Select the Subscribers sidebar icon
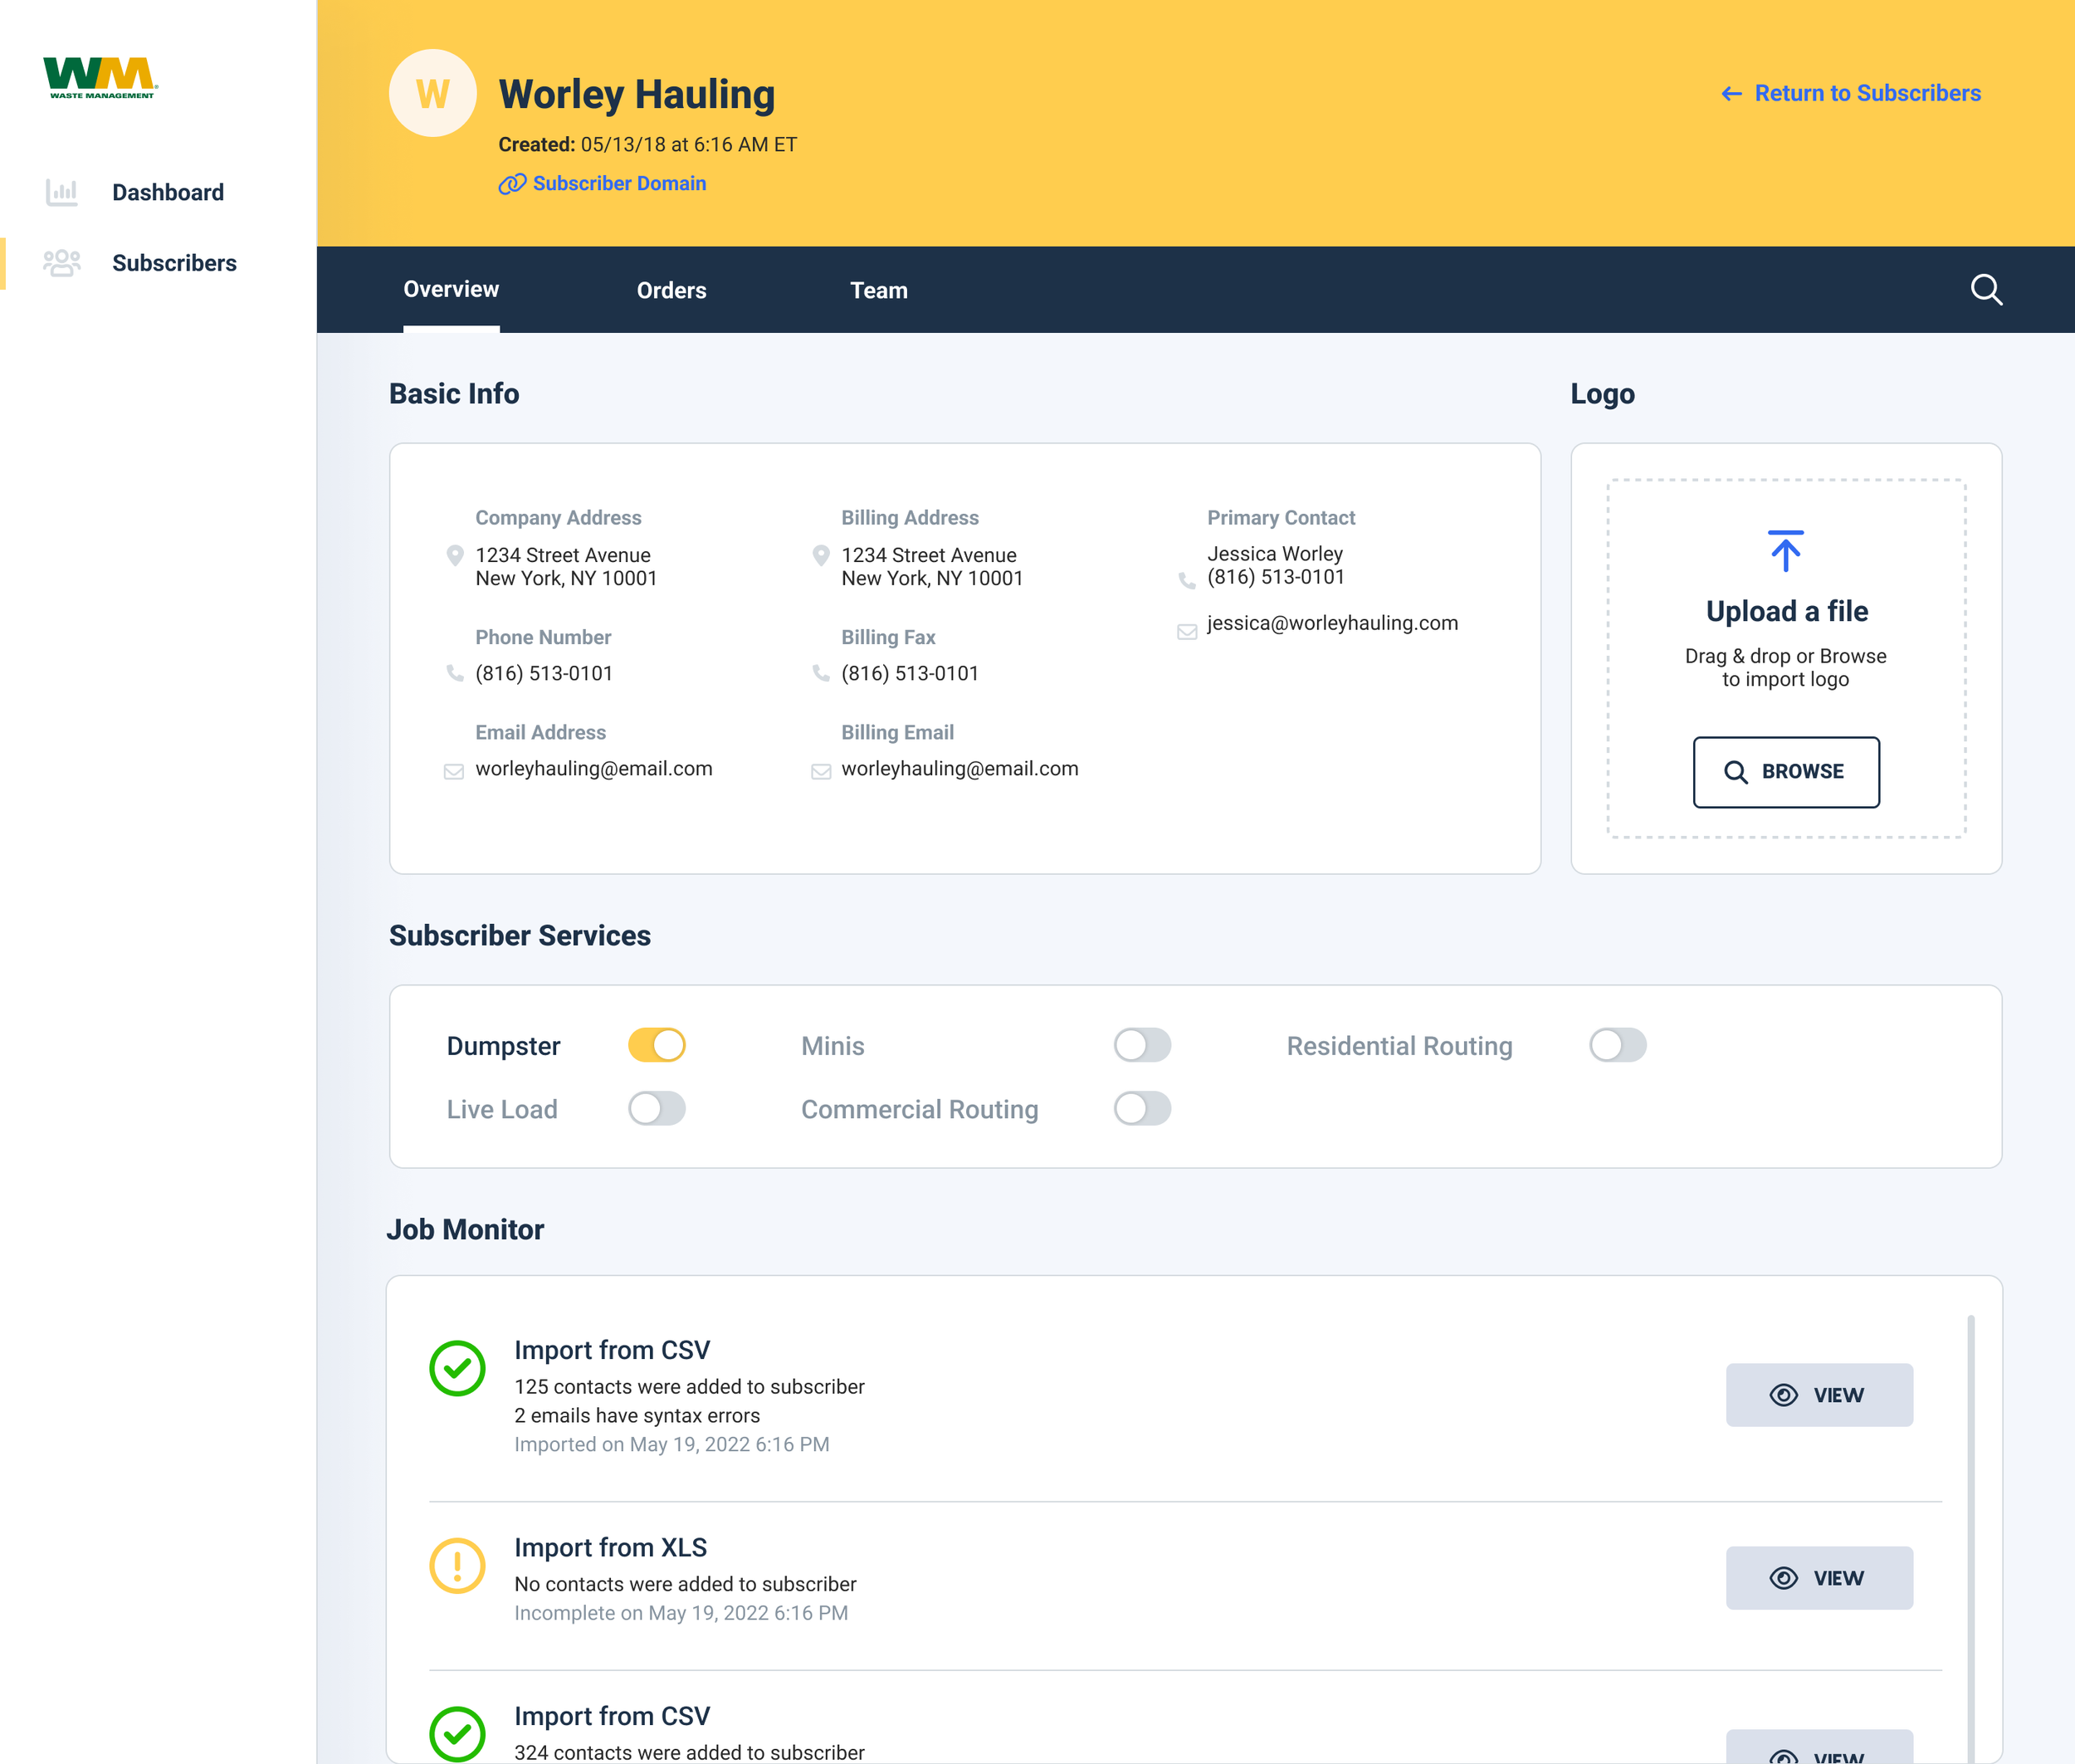 pos(62,262)
